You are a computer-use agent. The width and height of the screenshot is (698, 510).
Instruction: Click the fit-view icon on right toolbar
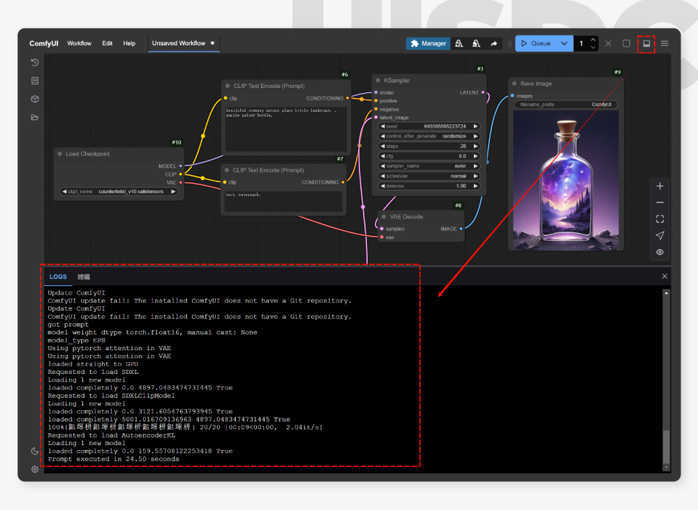pyautogui.click(x=660, y=218)
